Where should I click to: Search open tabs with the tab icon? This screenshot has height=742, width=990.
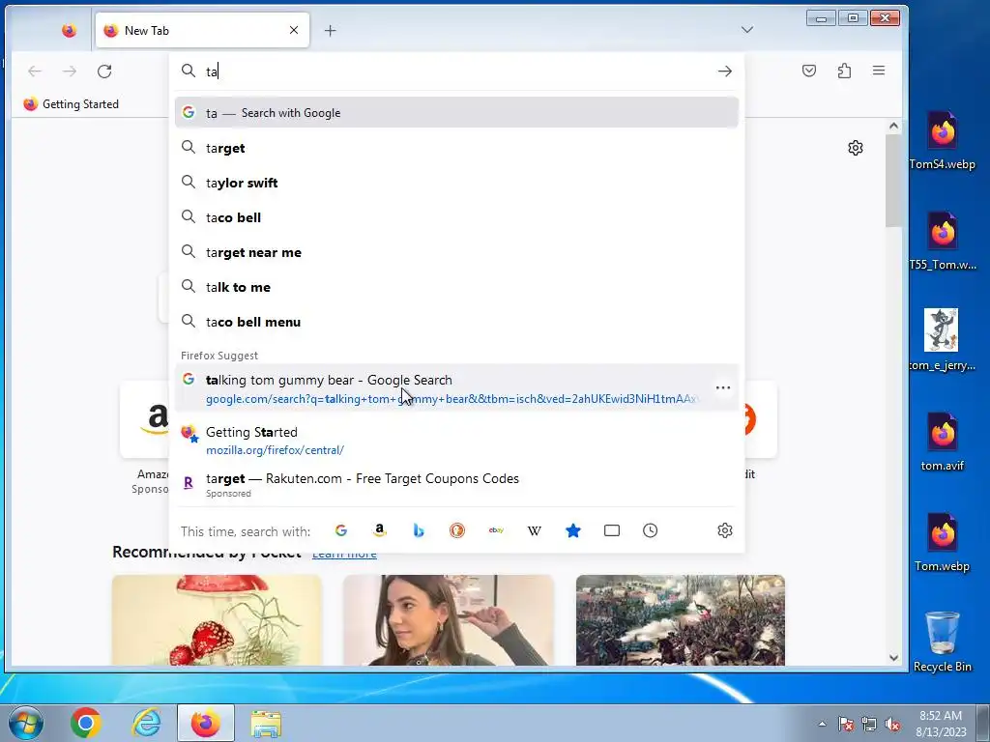point(612,530)
